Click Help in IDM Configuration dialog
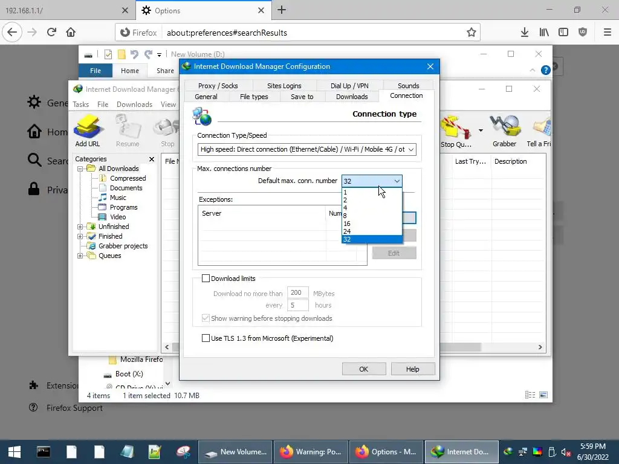The height and width of the screenshot is (464, 619). (412, 369)
